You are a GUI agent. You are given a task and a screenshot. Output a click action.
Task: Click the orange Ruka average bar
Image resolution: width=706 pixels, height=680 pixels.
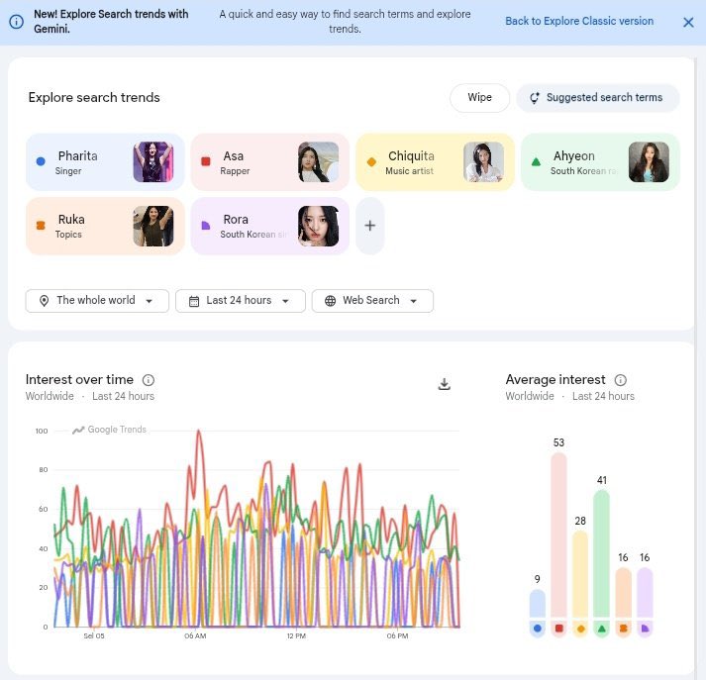[x=623, y=592]
